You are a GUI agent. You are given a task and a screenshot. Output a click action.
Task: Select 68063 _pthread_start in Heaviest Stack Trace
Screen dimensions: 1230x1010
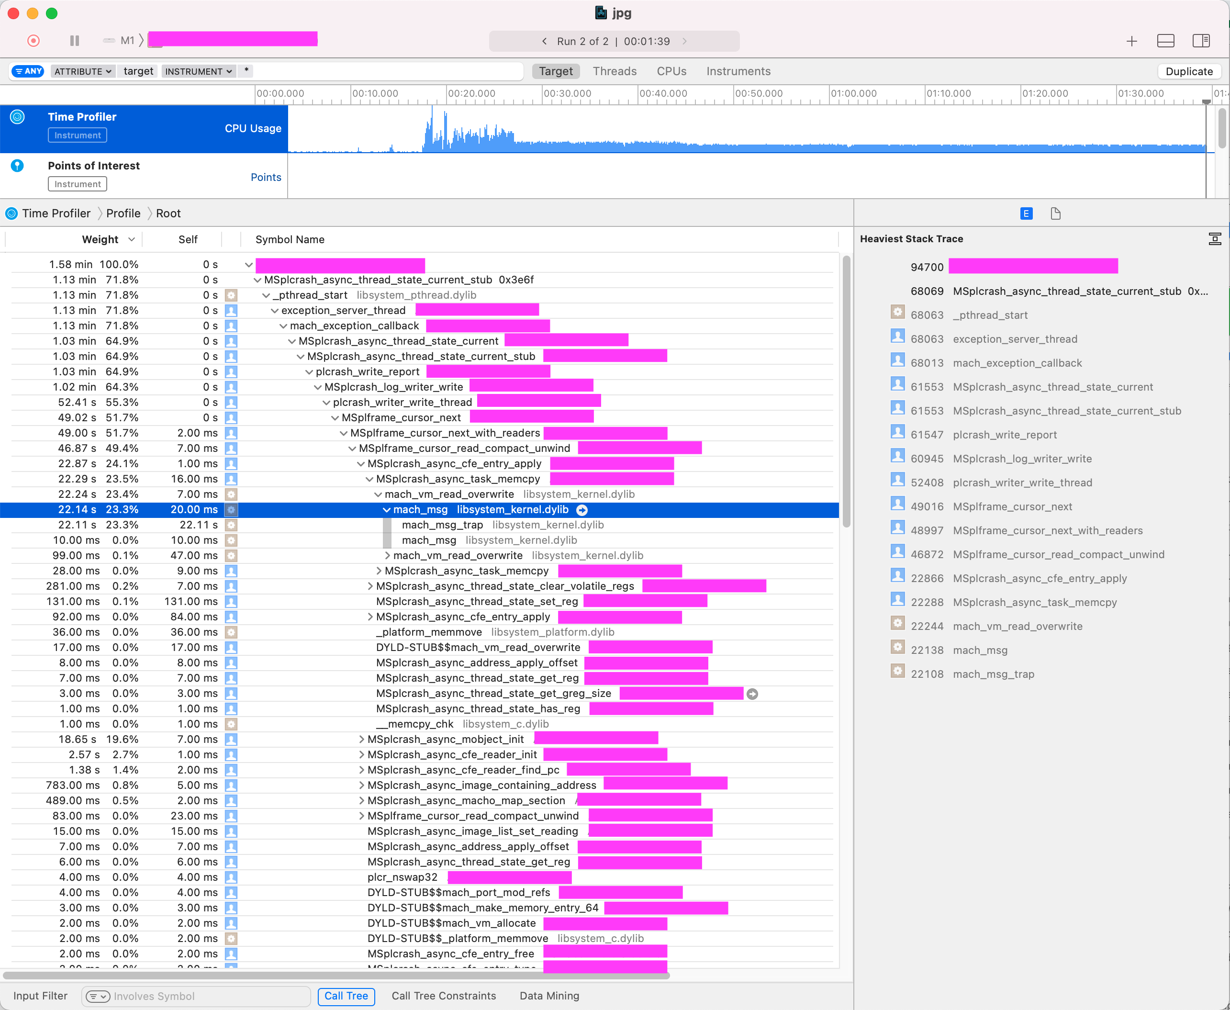coord(969,315)
